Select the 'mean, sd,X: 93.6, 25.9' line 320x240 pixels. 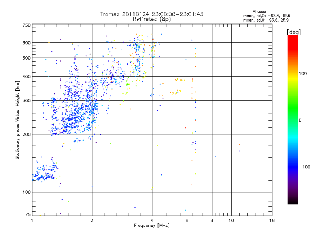[x=266, y=20]
